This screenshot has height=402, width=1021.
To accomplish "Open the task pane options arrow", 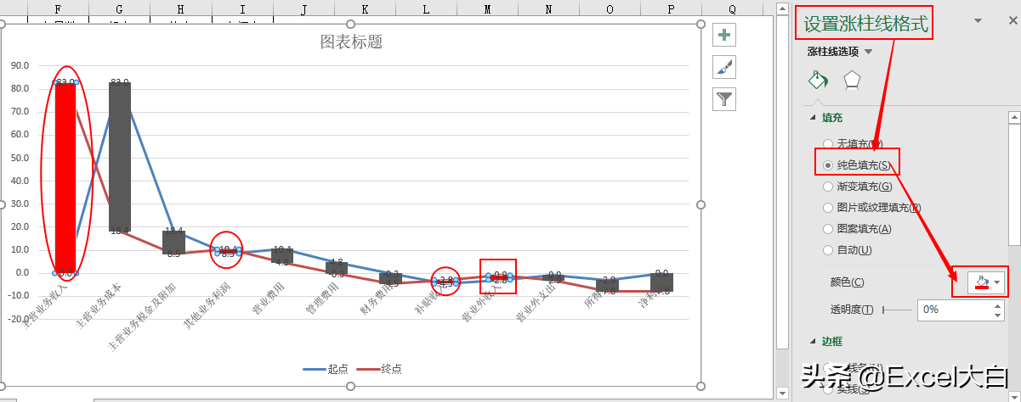I will (978, 21).
